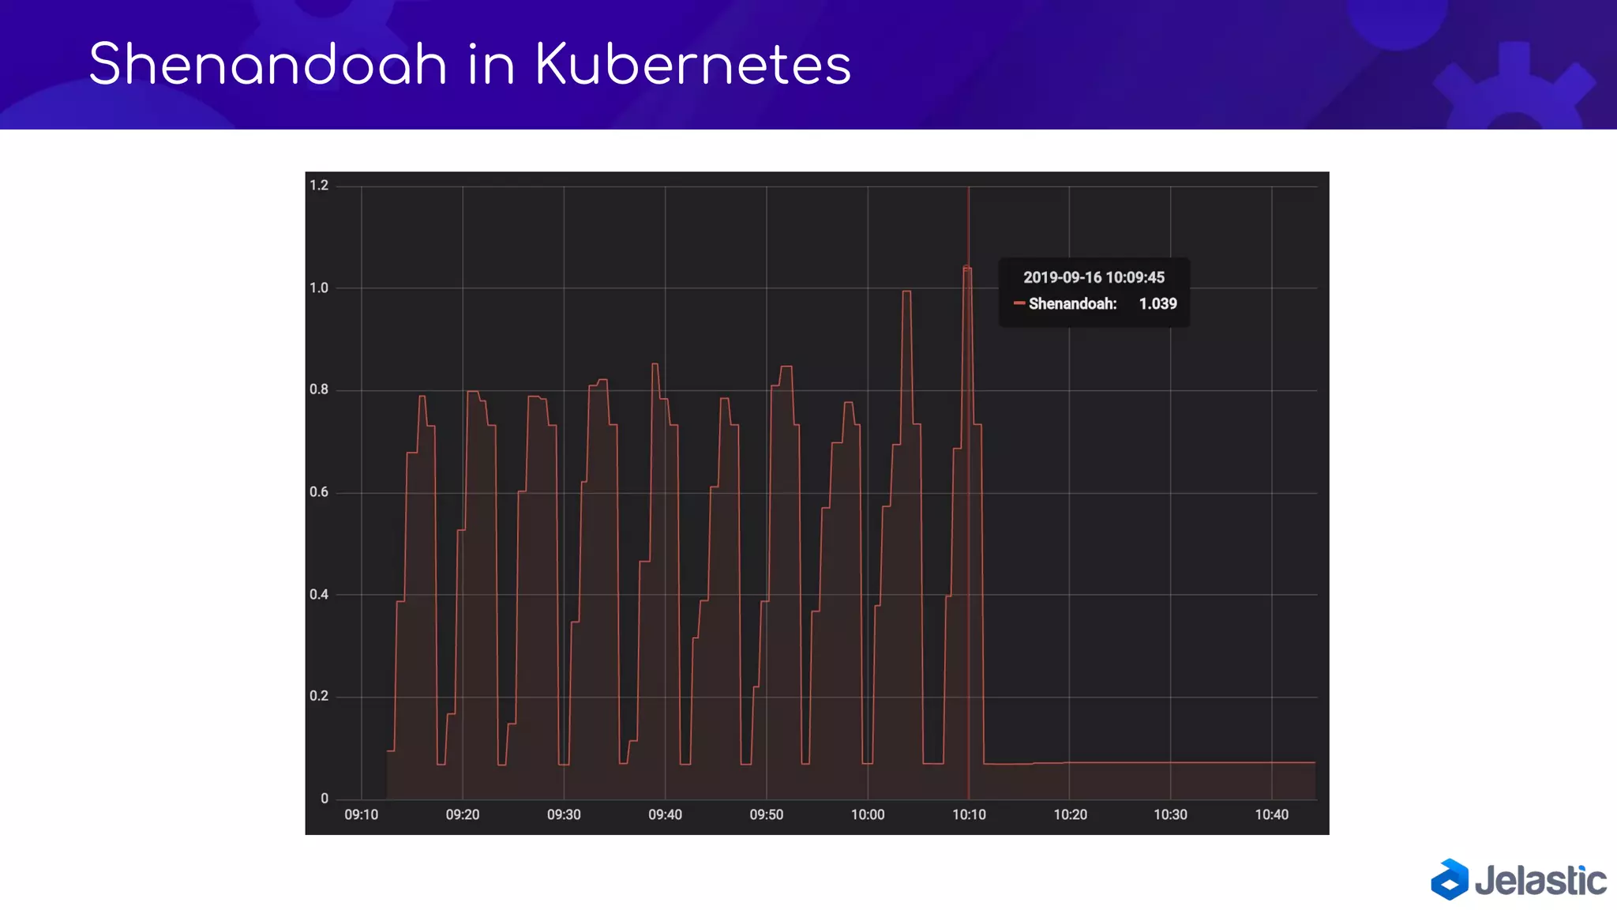
Task: Click y-axis label 0.4
Action: click(x=319, y=594)
